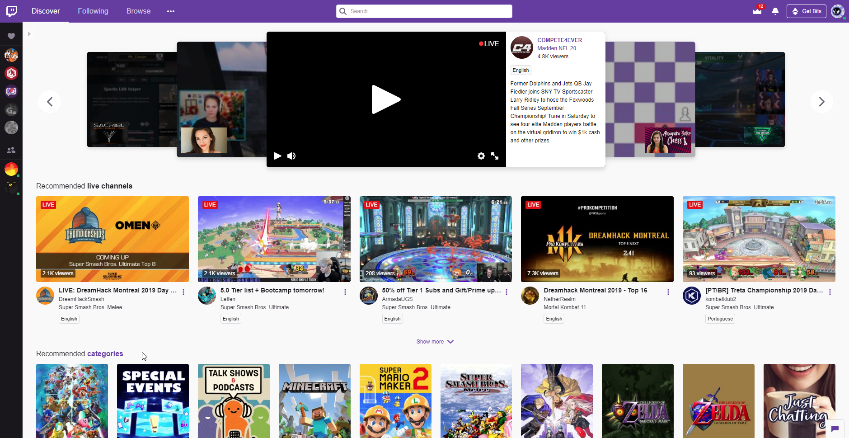849x438 pixels.
Task: Play the featured stream with small play button
Action: [278, 156]
